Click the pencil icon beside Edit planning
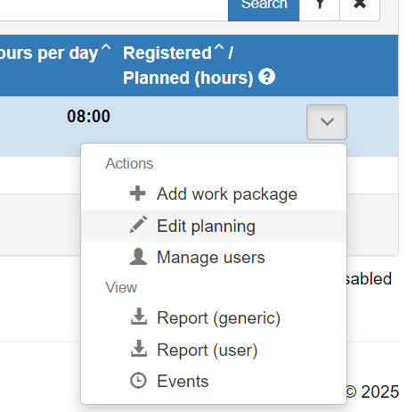The height and width of the screenshot is (412, 415). coord(138,225)
